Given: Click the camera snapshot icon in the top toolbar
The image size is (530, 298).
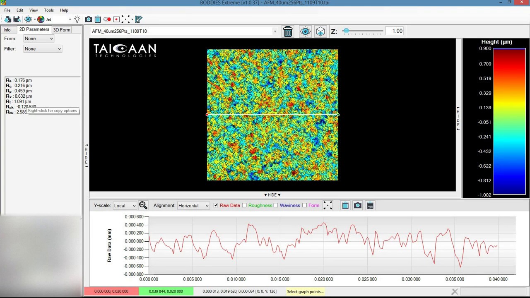Looking at the screenshot, I should tap(89, 19).
